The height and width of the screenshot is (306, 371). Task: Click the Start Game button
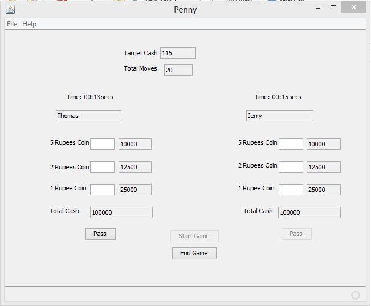194,236
